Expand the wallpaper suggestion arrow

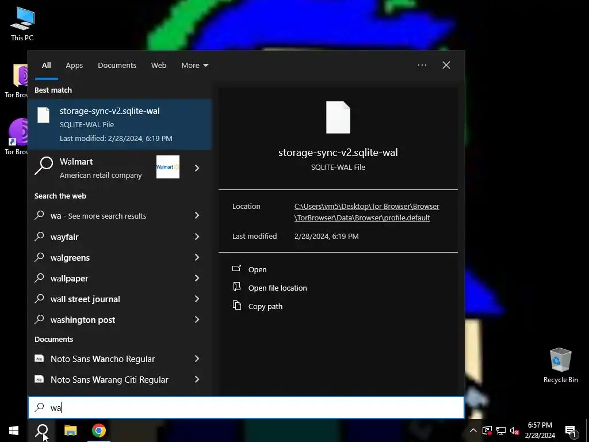click(x=197, y=278)
